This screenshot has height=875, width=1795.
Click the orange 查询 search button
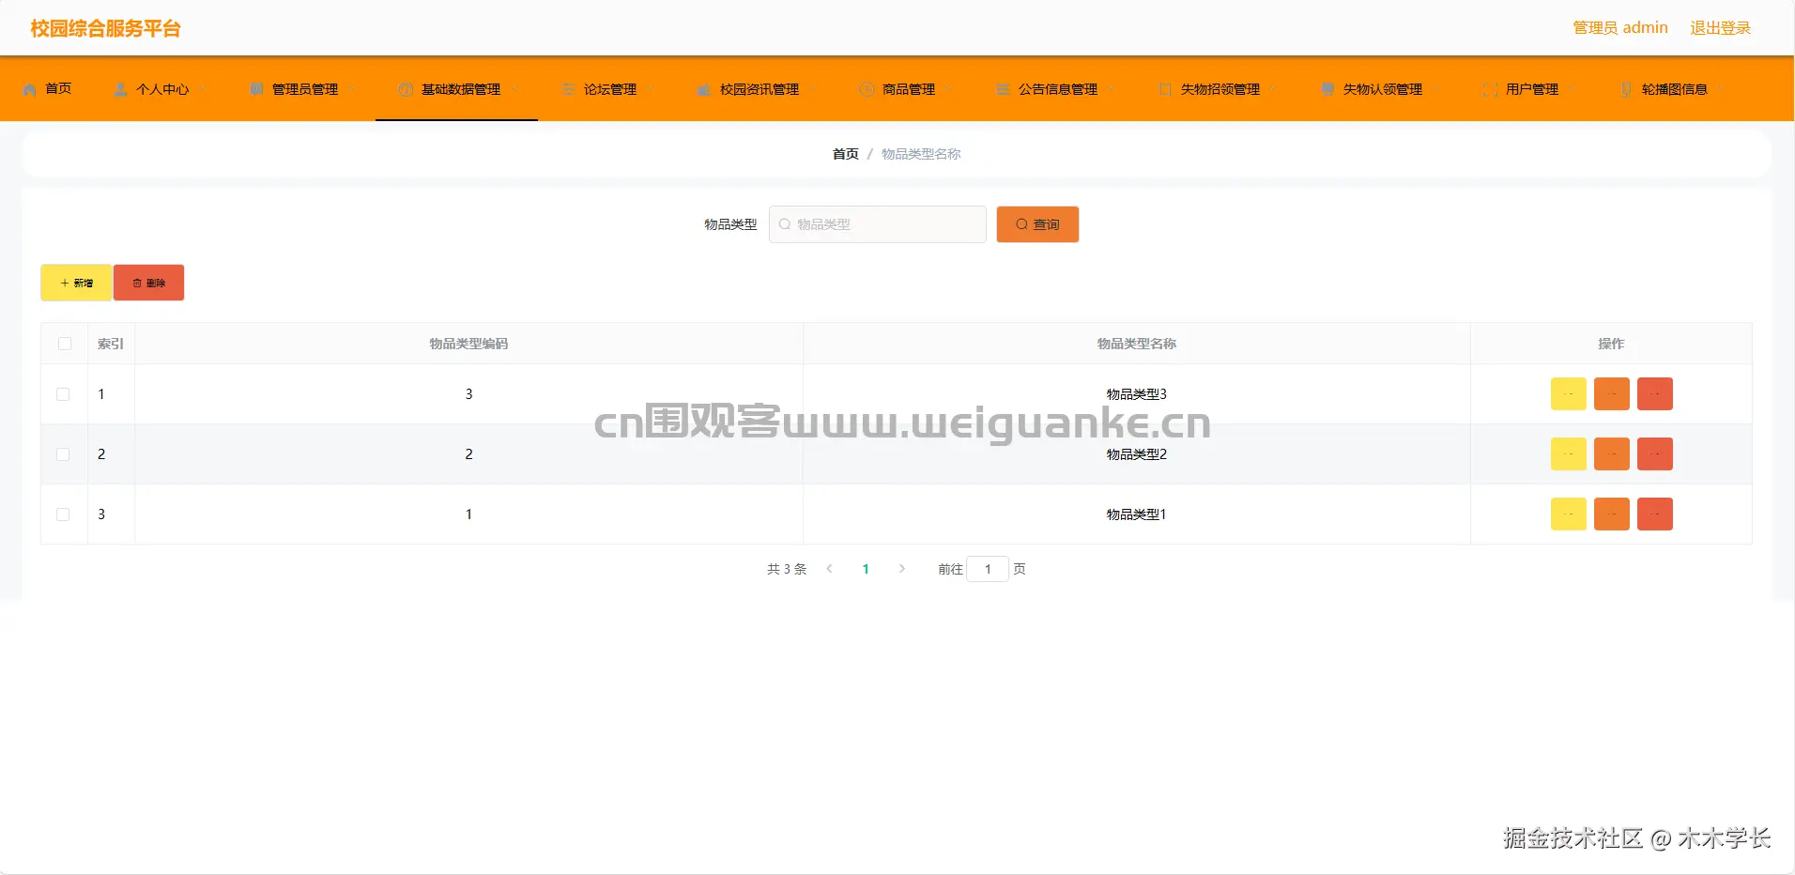click(x=1037, y=224)
